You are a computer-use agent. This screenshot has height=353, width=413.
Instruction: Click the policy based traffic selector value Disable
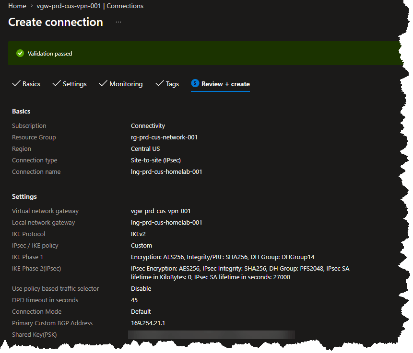click(141, 288)
